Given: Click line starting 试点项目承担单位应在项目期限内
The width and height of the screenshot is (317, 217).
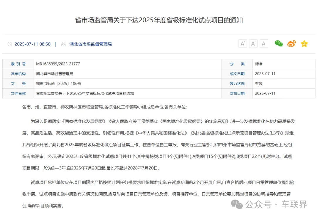Looking at the screenshot, I should 162,183.
